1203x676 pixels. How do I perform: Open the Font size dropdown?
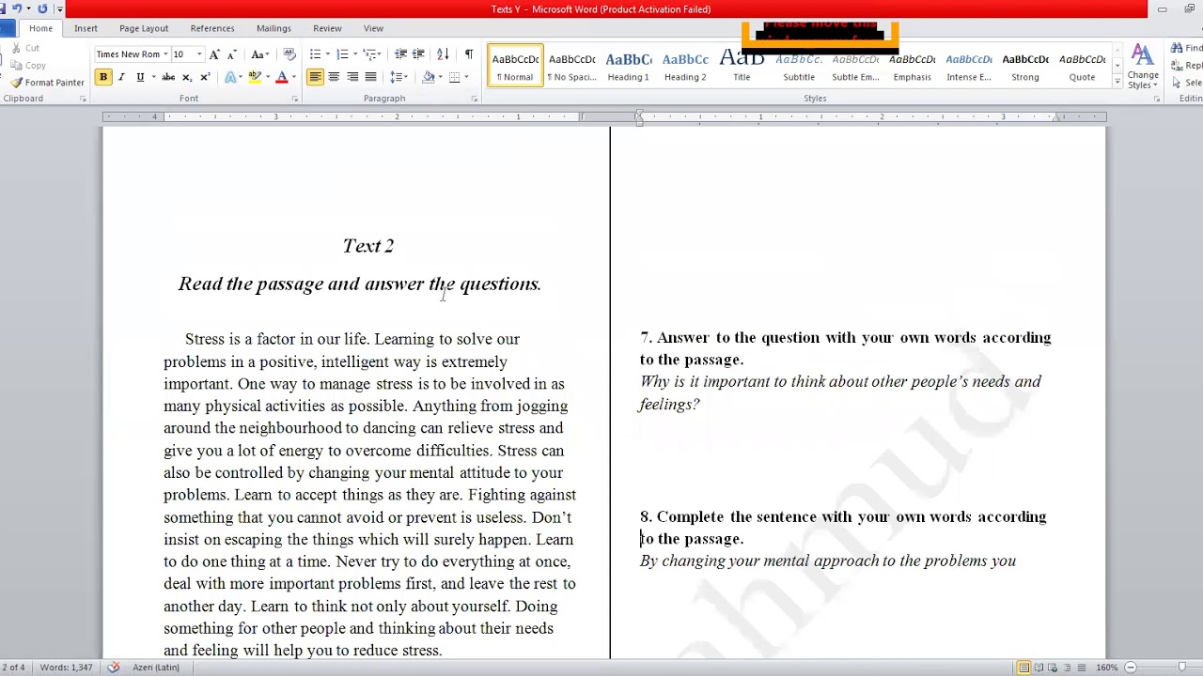pyautogui.click(x=199, y=54)
